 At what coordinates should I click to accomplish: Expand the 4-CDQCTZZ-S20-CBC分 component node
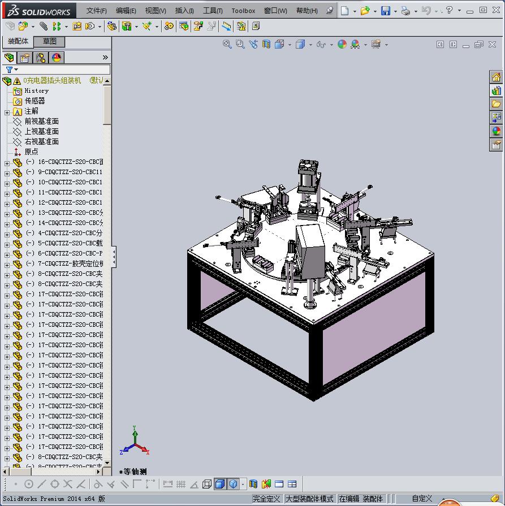click(x=7, y=235)
